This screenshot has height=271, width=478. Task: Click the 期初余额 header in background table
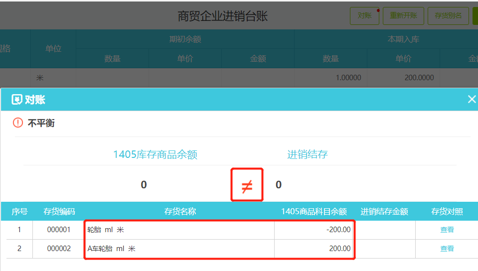185,39
